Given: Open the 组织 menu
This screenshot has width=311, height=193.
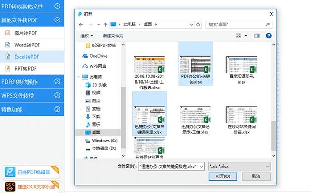Looking at the screenshot, I should pos(87,36).
